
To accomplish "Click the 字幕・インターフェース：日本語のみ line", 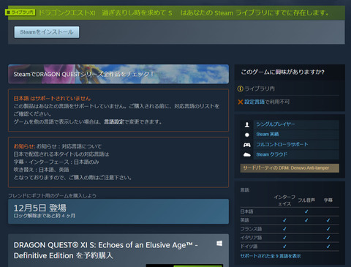I will pos(56,162).
